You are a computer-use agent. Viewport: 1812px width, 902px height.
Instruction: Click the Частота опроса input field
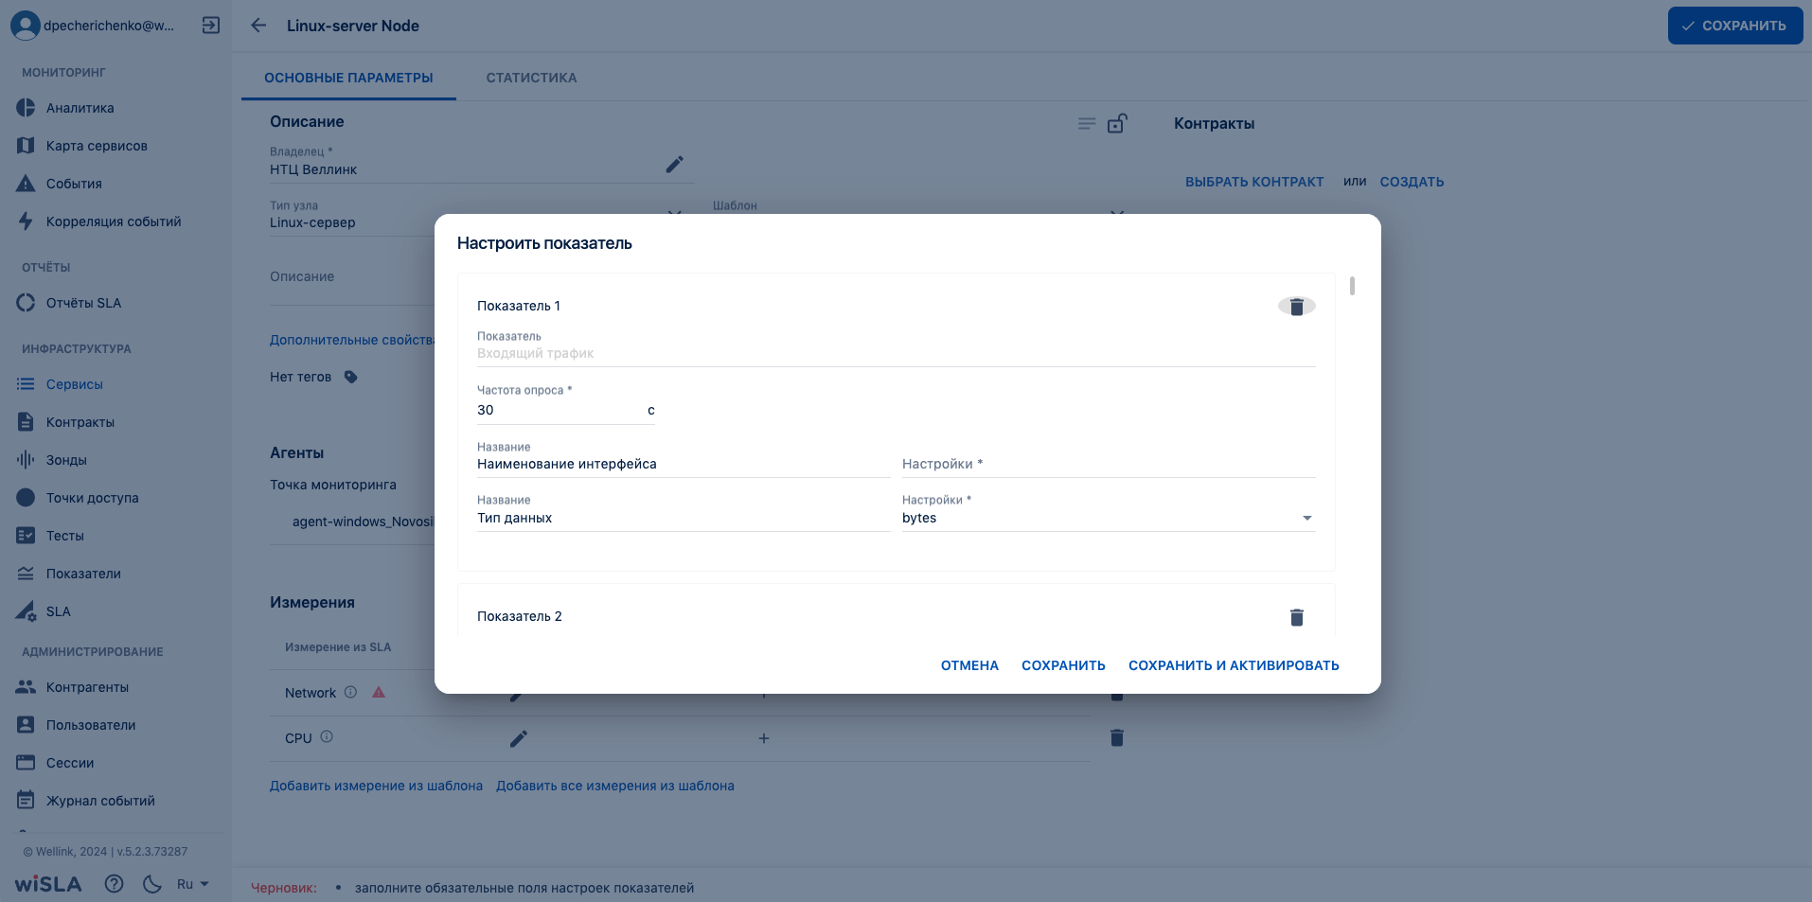(559, 410)
